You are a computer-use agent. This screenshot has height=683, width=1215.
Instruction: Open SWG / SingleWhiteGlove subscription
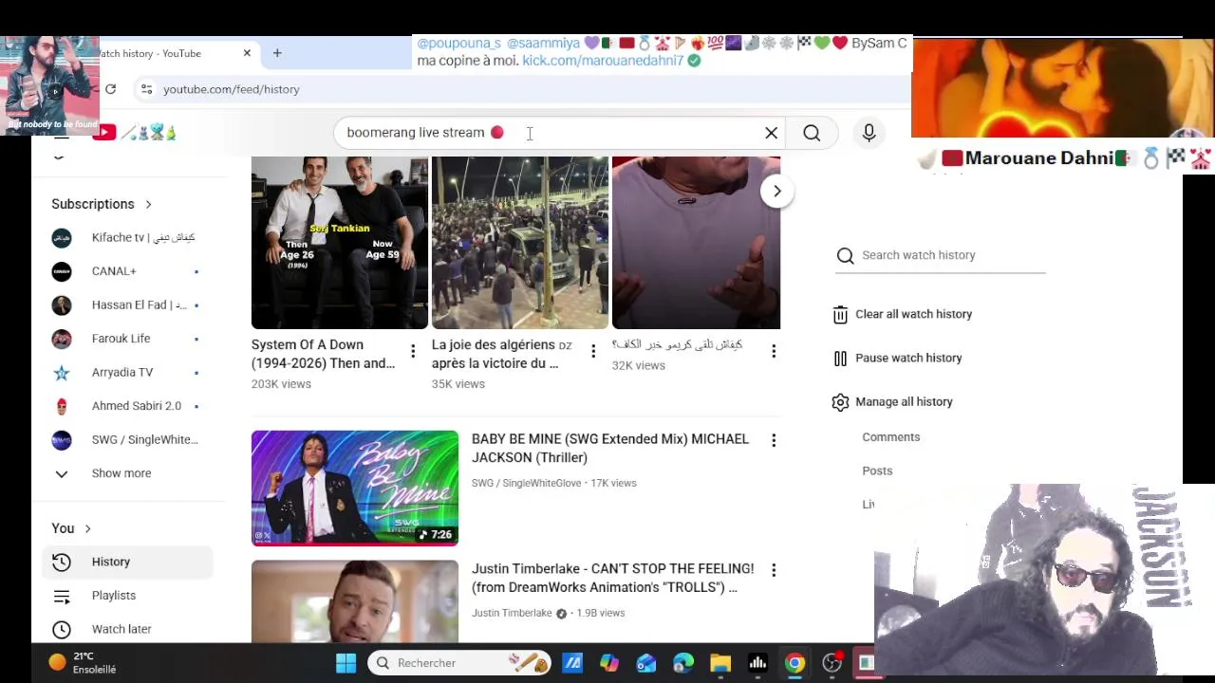pyautogui.click(x=127, y=439)
